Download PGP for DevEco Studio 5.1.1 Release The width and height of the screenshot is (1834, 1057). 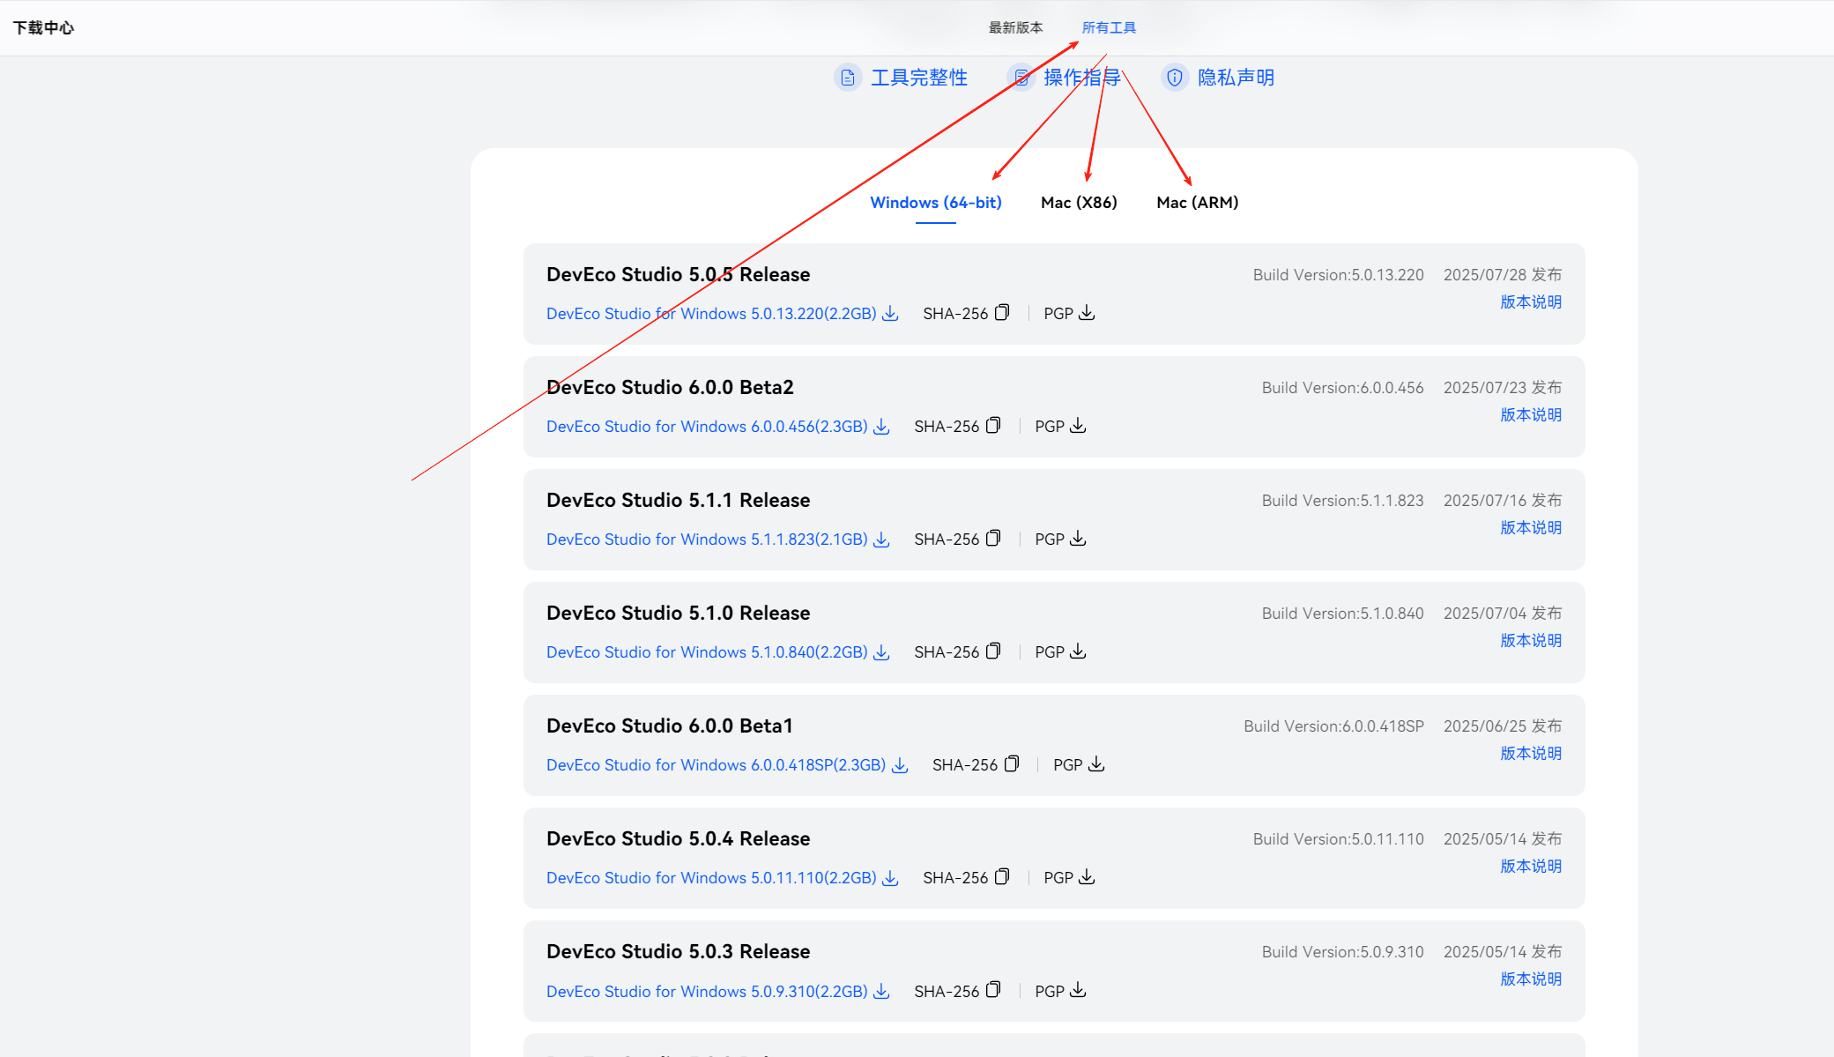(1079, 539)
